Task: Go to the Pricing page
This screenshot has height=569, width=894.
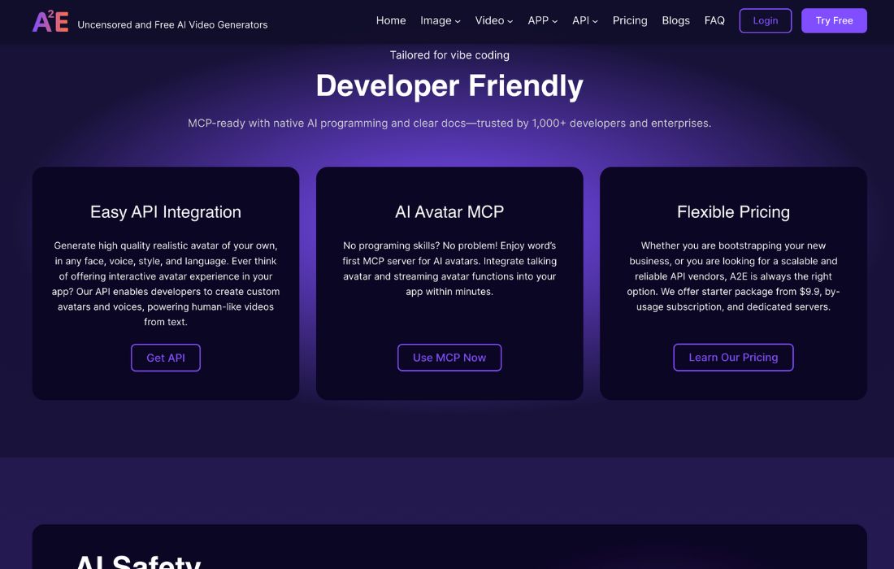Action: pos(630,20)
